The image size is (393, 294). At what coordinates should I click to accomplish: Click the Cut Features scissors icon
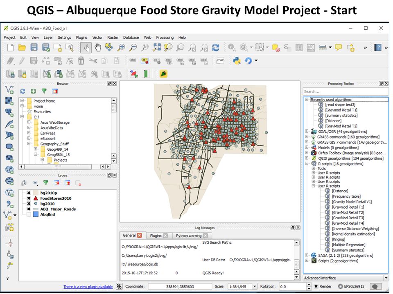pyautogui.click(x=93, y=60)
